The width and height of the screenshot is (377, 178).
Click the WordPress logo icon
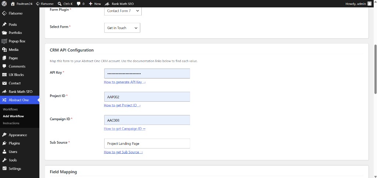4,4
